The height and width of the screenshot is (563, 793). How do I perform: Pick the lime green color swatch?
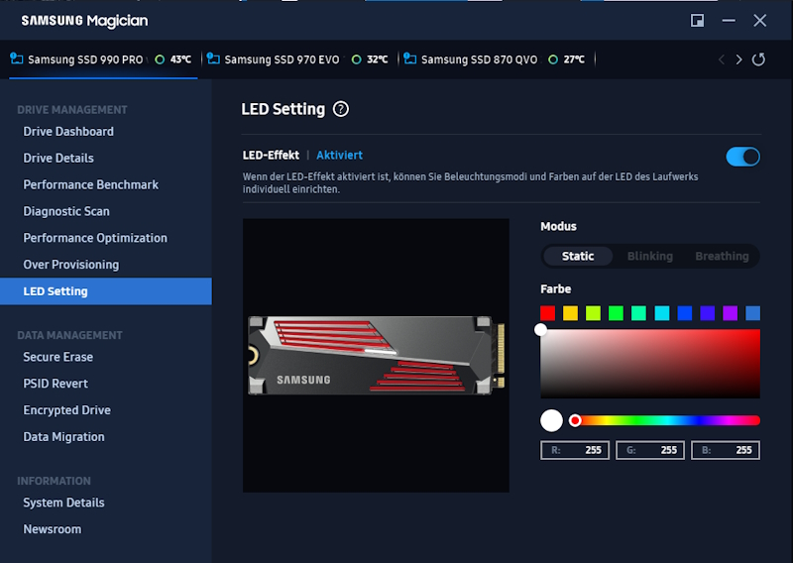tap(593, 313)
